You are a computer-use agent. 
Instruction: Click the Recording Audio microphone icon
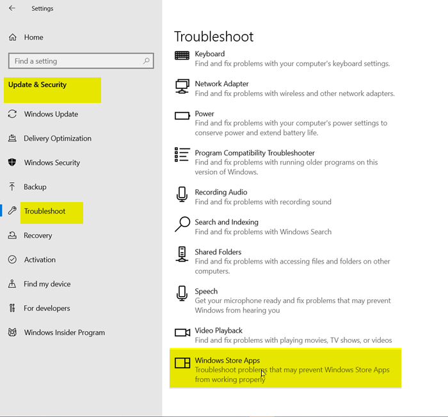[182, 194]
